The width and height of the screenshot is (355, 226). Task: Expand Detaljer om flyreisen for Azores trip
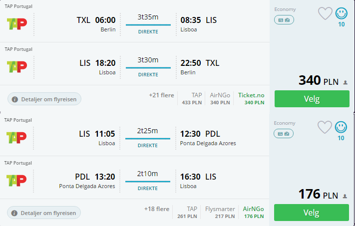(x=44, y=213)
